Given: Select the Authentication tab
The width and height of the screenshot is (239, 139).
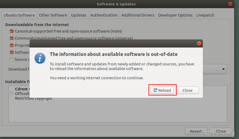Looking at the screenshot, I should point(104,15).
